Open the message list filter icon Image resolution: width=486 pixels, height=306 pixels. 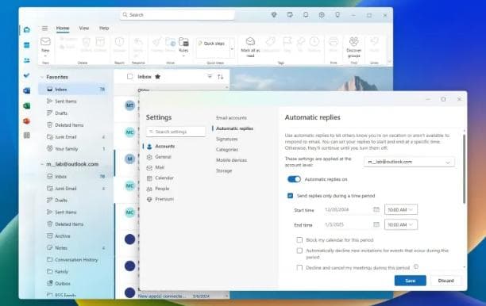pyautogui.click(x=210, y=76)
